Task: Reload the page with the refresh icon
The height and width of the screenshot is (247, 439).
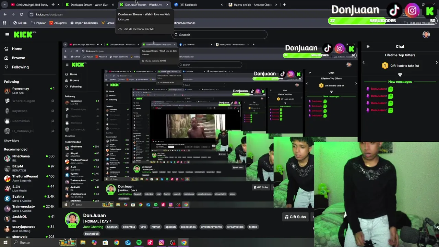Action: click(21, 14)
